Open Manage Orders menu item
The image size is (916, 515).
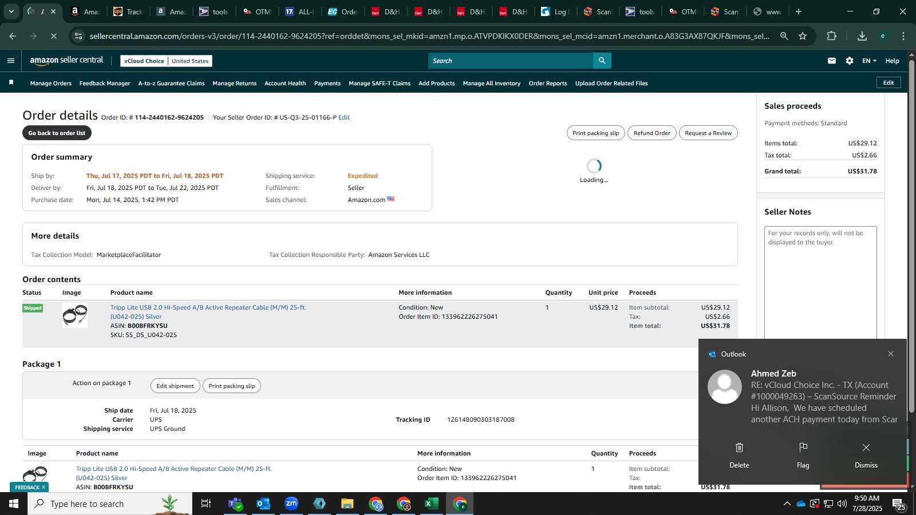pyautogui.click(x=51, y=83)
